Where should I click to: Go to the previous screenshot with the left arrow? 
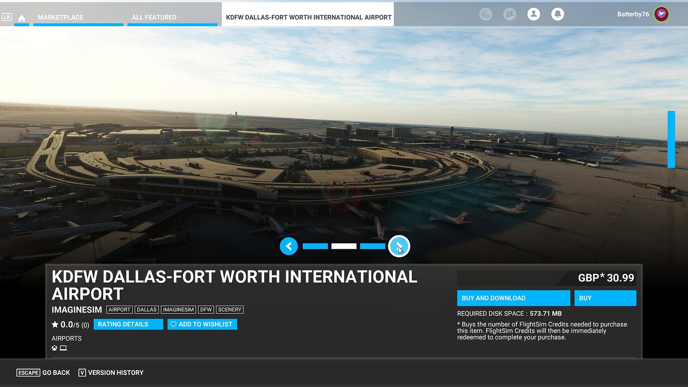tap(289, 246)
